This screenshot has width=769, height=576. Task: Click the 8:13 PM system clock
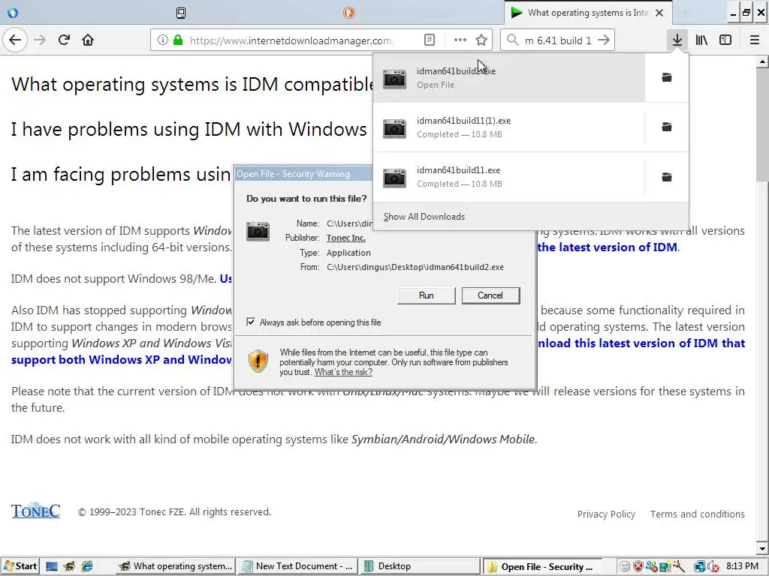tap(742, 566)
